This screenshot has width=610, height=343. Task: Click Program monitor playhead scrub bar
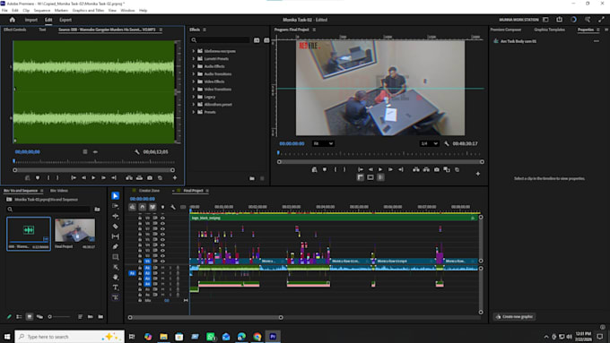(x=380, y=154)
